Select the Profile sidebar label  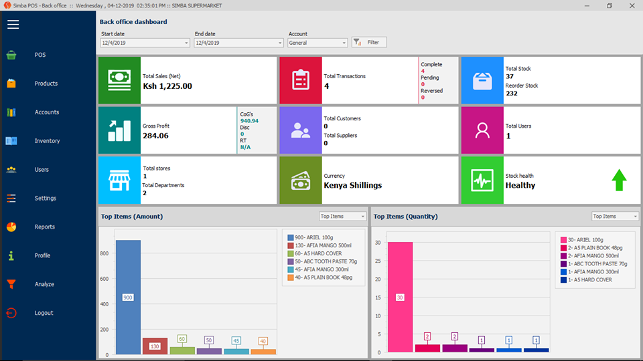[x=42, y=255]
